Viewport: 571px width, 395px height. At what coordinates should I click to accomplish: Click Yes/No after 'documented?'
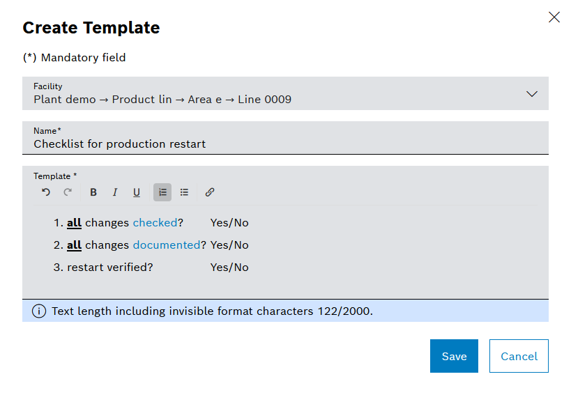(x=229, y=245)
